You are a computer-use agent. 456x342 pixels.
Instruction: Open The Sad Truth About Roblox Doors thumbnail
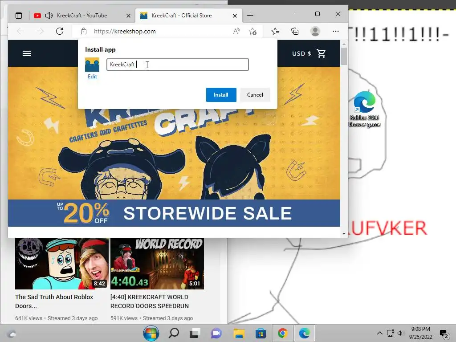pyautogui.click(x=61, y=264)
